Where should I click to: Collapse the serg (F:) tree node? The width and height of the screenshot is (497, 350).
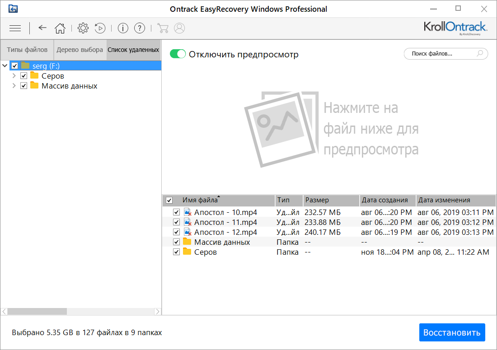tap(5, 65)
